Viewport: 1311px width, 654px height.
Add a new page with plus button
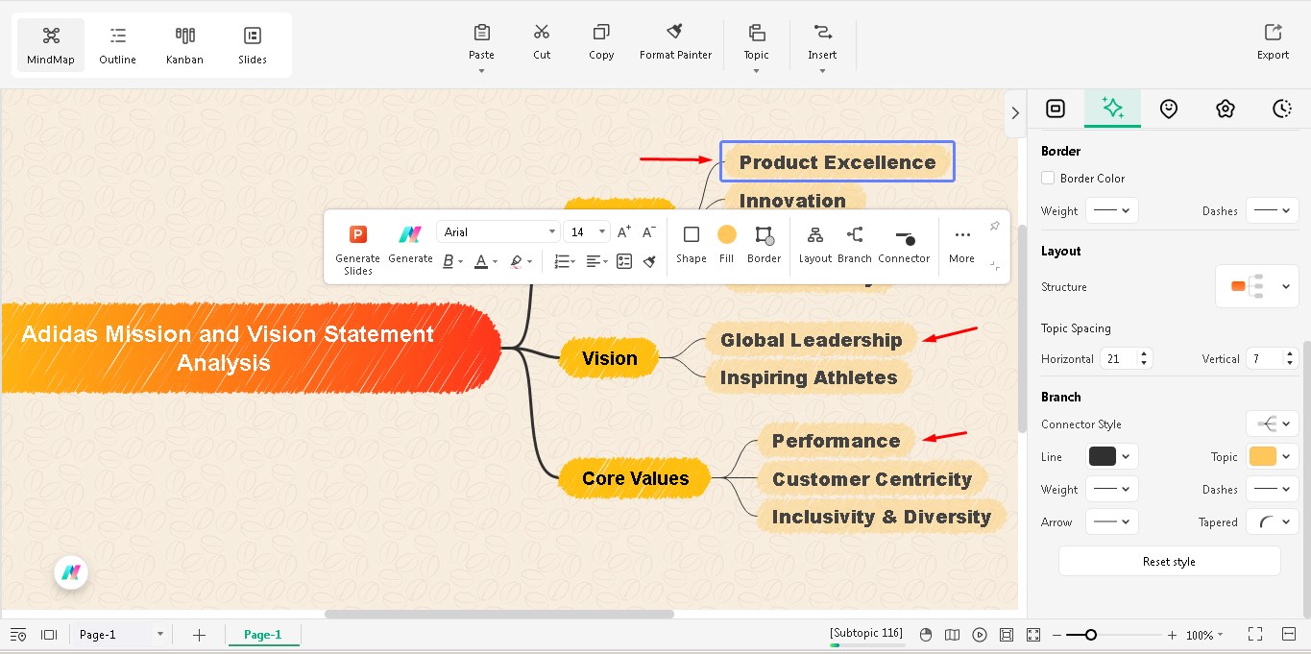click(x=199, y=635)
